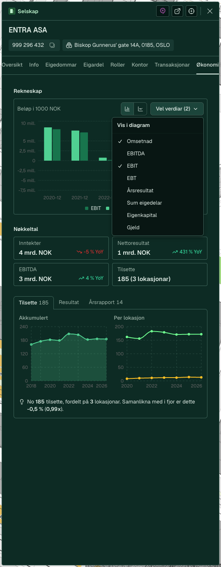Click the Selskap building icon

click(12, 12)
